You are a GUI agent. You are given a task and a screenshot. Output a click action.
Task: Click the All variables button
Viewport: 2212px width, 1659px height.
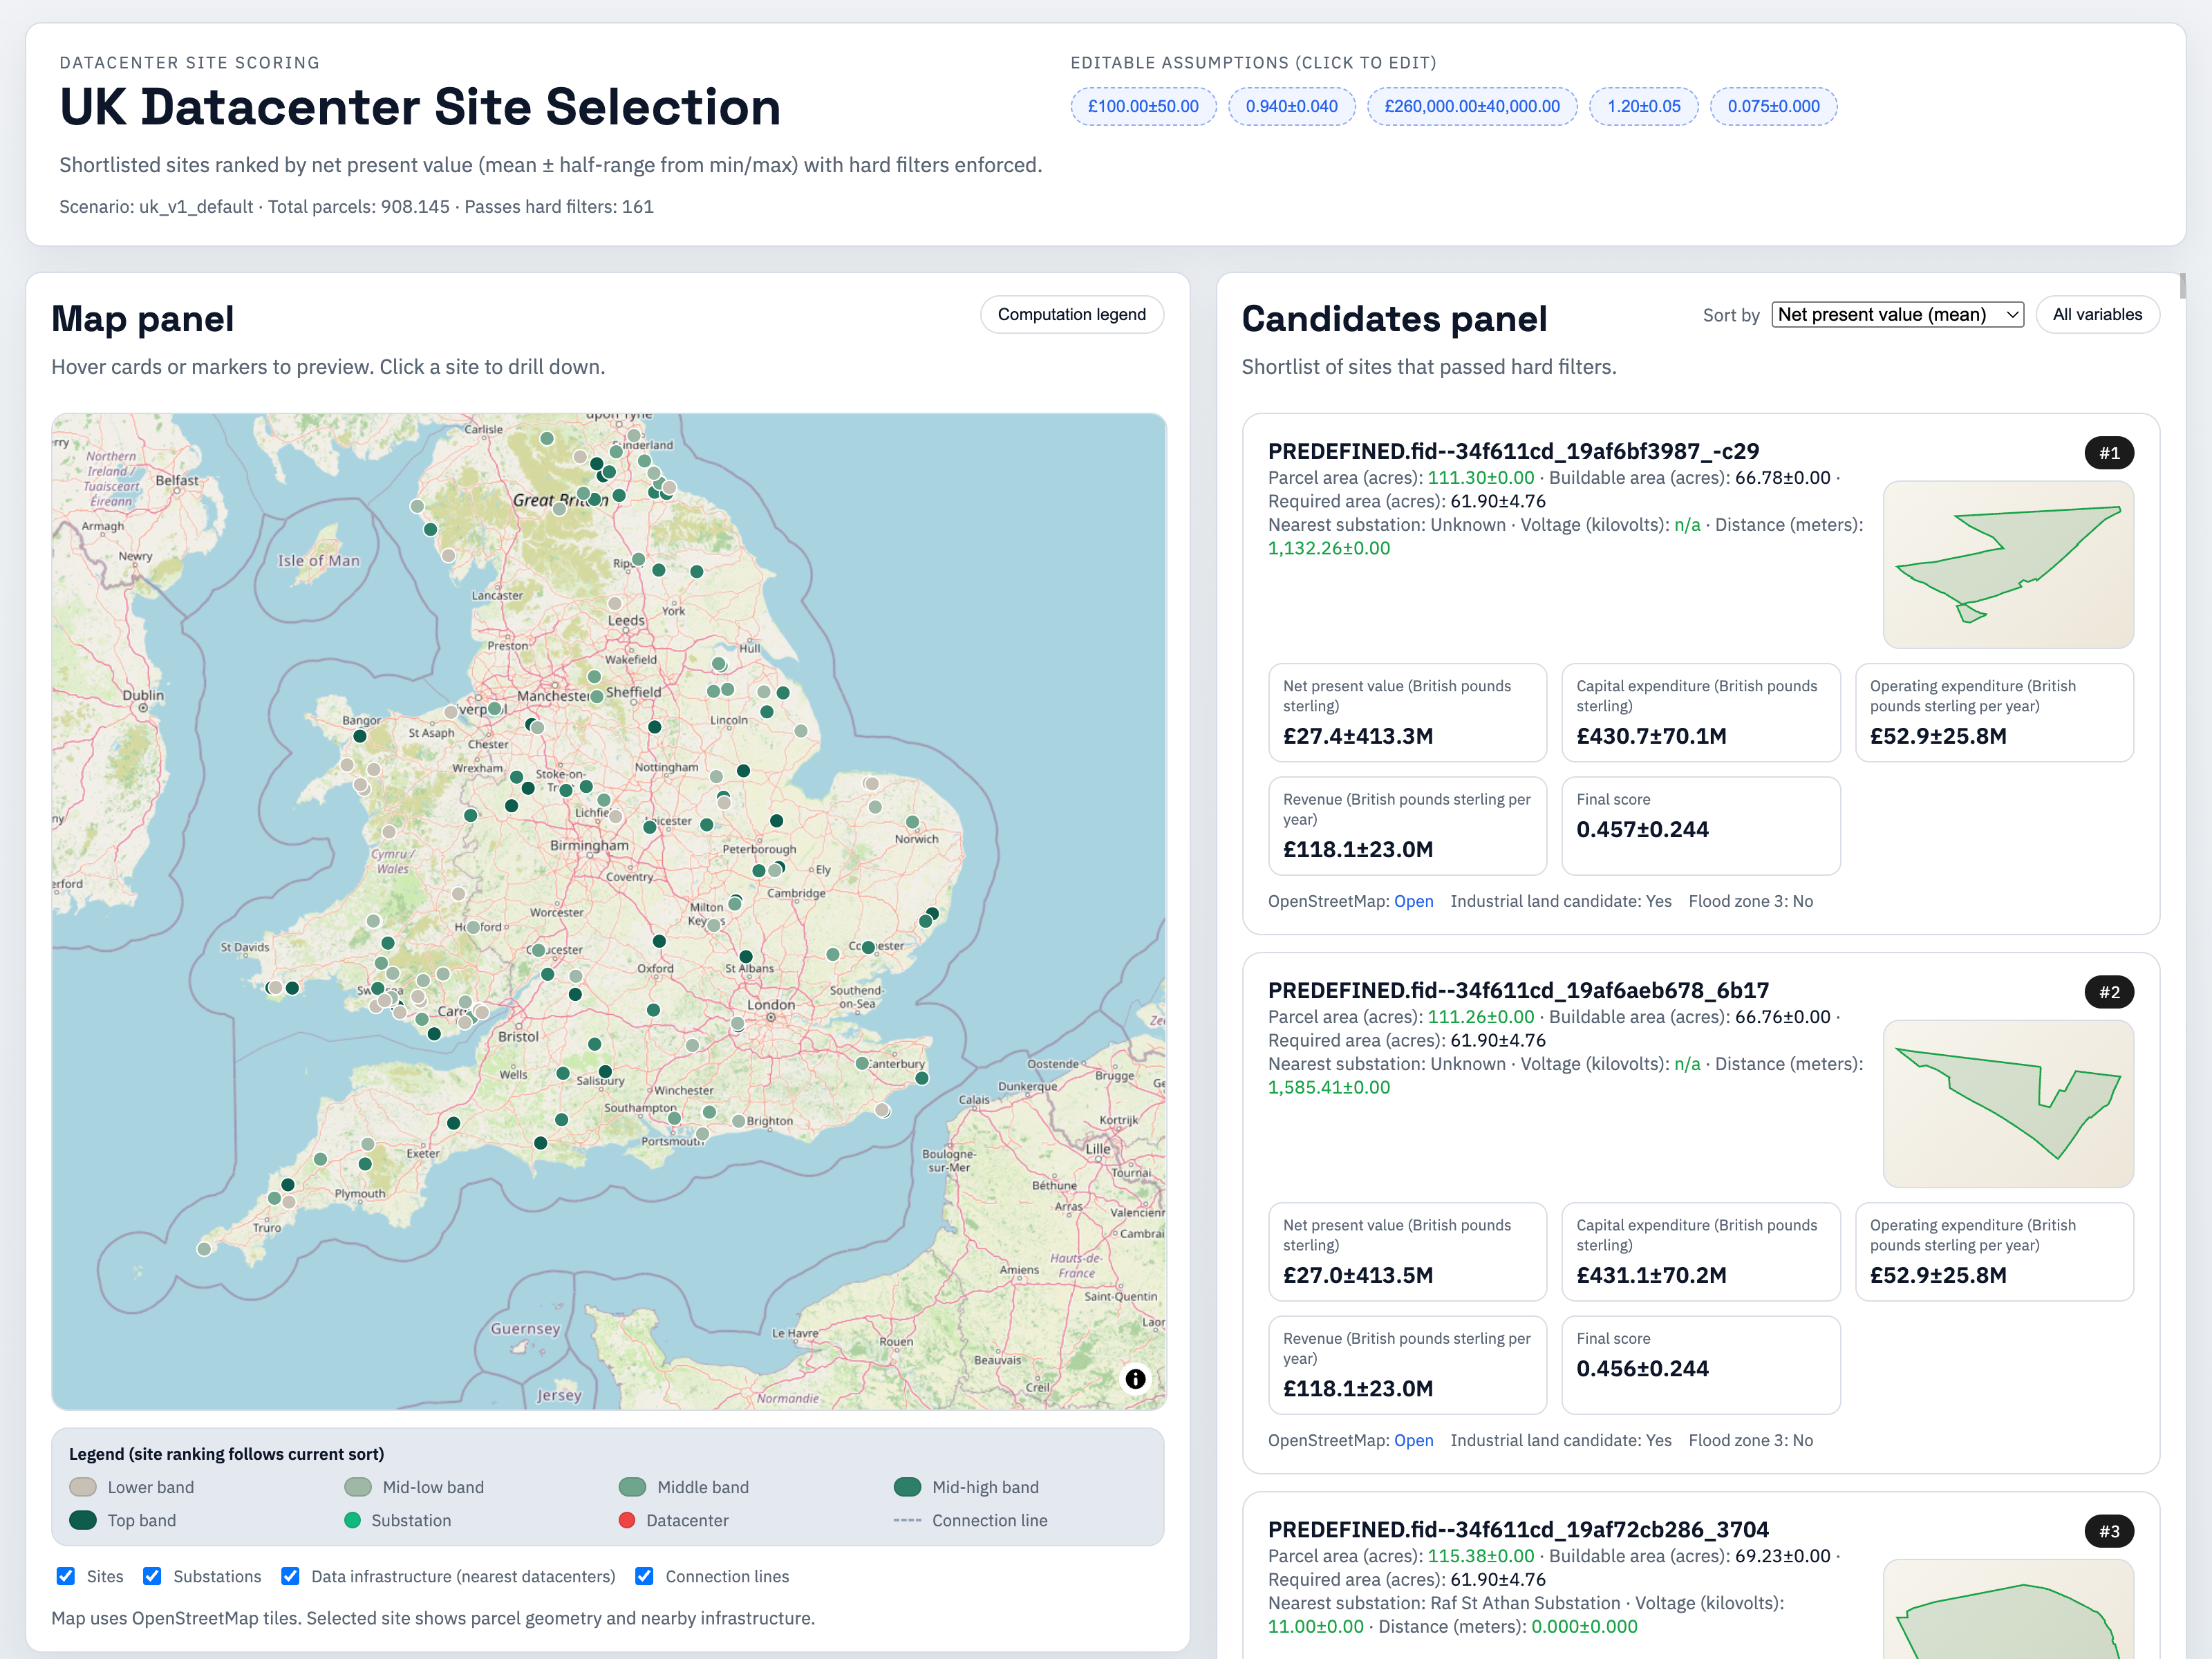2097,314
